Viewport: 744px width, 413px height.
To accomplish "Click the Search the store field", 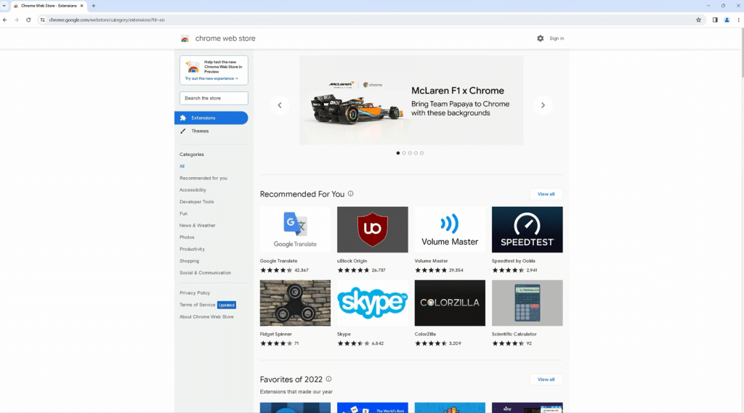I will tap(214, 98).
